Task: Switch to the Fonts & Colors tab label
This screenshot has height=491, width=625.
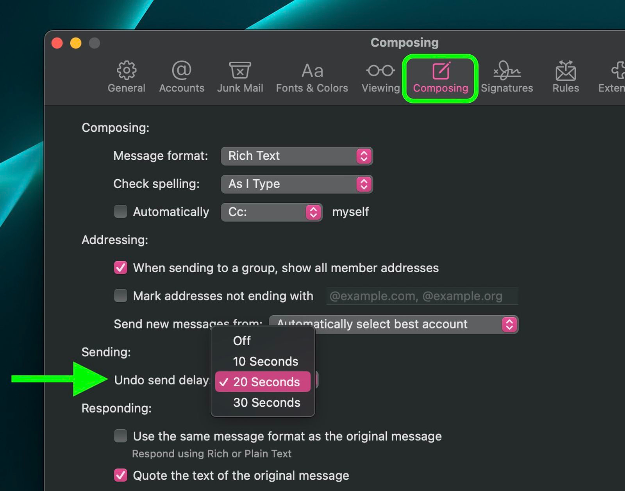Action: [312, 88]
